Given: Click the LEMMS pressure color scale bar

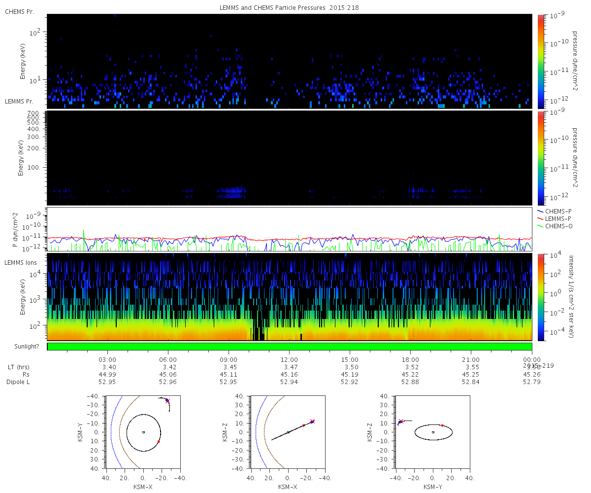Looking at the screenshot, I should (540, 158).
